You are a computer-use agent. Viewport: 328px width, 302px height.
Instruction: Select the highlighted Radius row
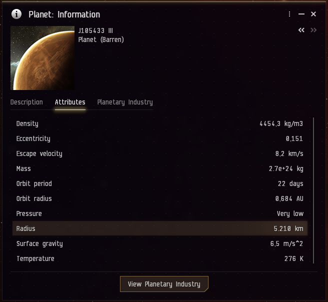(x=160, y=228)
